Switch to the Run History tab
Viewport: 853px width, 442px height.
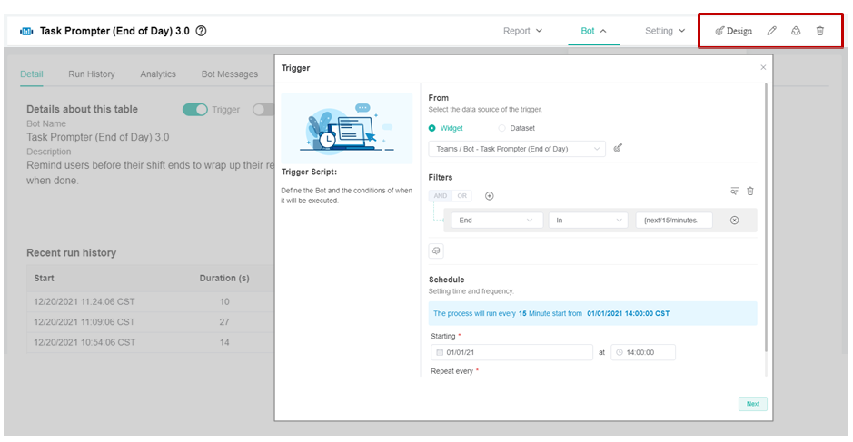(91, 74)
